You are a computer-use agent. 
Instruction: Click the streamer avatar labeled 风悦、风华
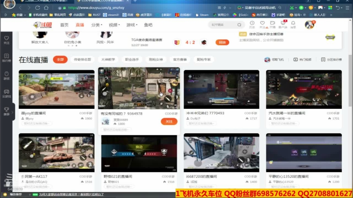(x=105, y=34)
